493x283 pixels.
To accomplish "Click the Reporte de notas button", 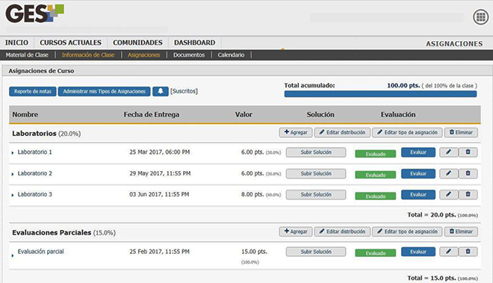I will pos(33,92).
